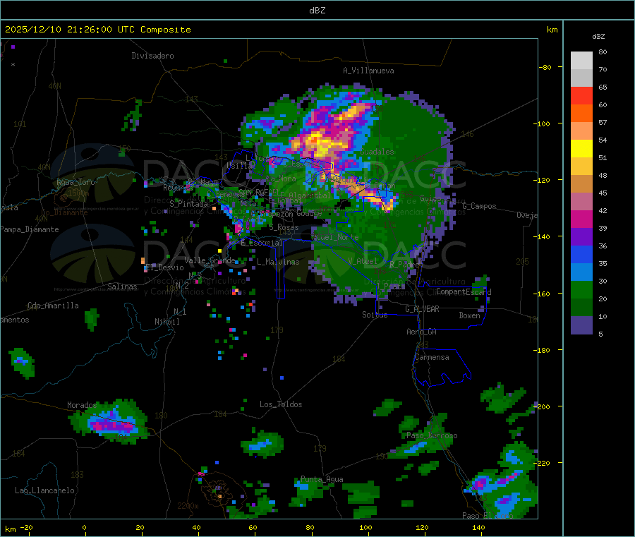Click the 'Pampa_Diamante' label
Viewport: 635px width, 537px height.
(x=29, y=229)
